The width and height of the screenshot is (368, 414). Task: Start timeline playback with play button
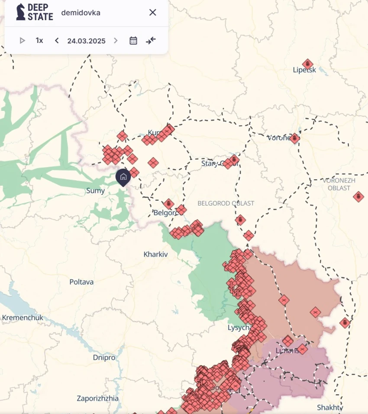tap(23, 41)
